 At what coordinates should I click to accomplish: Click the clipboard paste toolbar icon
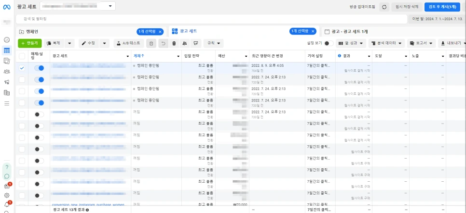tap(151, 43)
